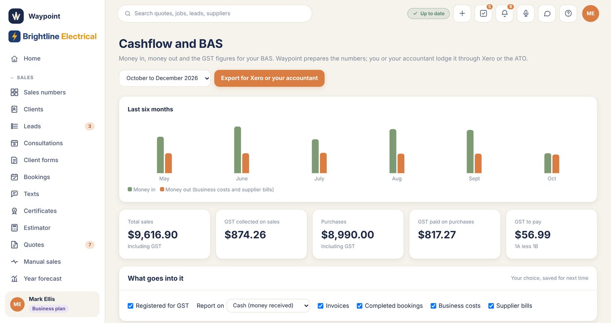Screen dimensions: 611x323
Task: Click the Consultations calendar icon
Action: [x=15, y=143]
